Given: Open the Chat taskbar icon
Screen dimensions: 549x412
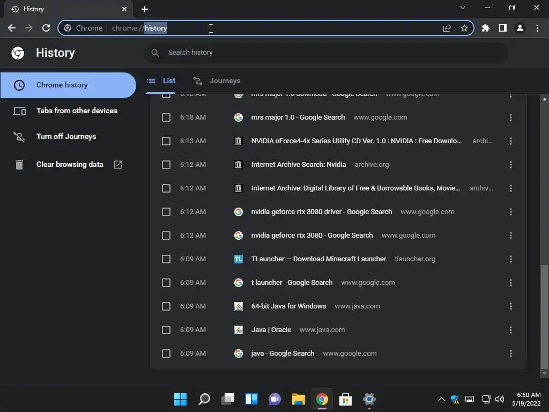Looking at the screenshot, I should (275, 399).
